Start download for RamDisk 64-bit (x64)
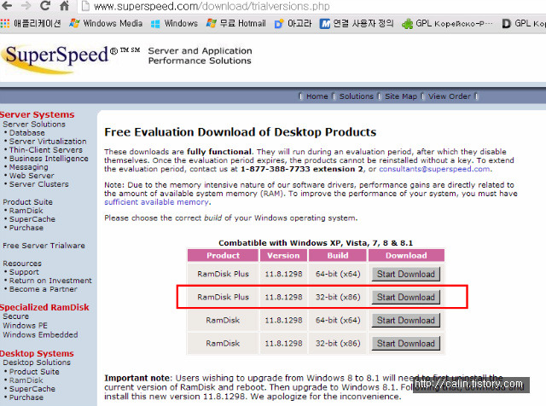The height and width of the screenshot is (406, 546). 406,320
